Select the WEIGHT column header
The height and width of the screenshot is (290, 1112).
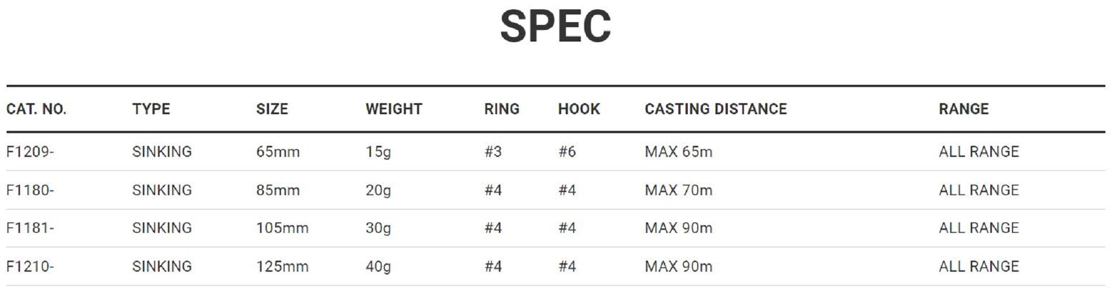394,109
